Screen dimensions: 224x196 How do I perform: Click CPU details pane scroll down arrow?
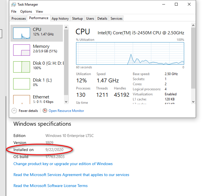[193, 102]
